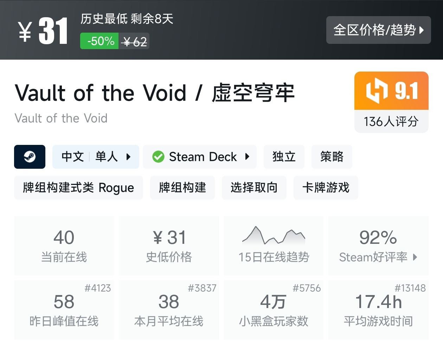Click the green -50% discount badge
443x341 pixels.
click(x=99, y=41)
